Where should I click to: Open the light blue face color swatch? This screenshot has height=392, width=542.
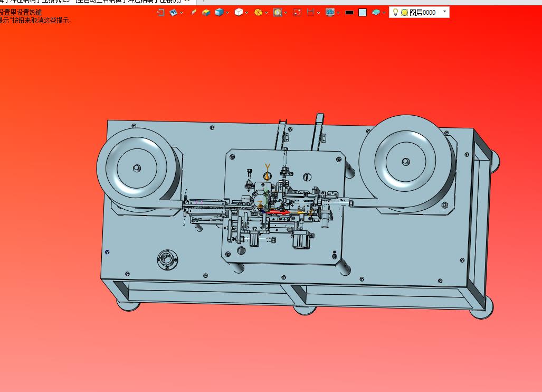[x=363, y=13]
